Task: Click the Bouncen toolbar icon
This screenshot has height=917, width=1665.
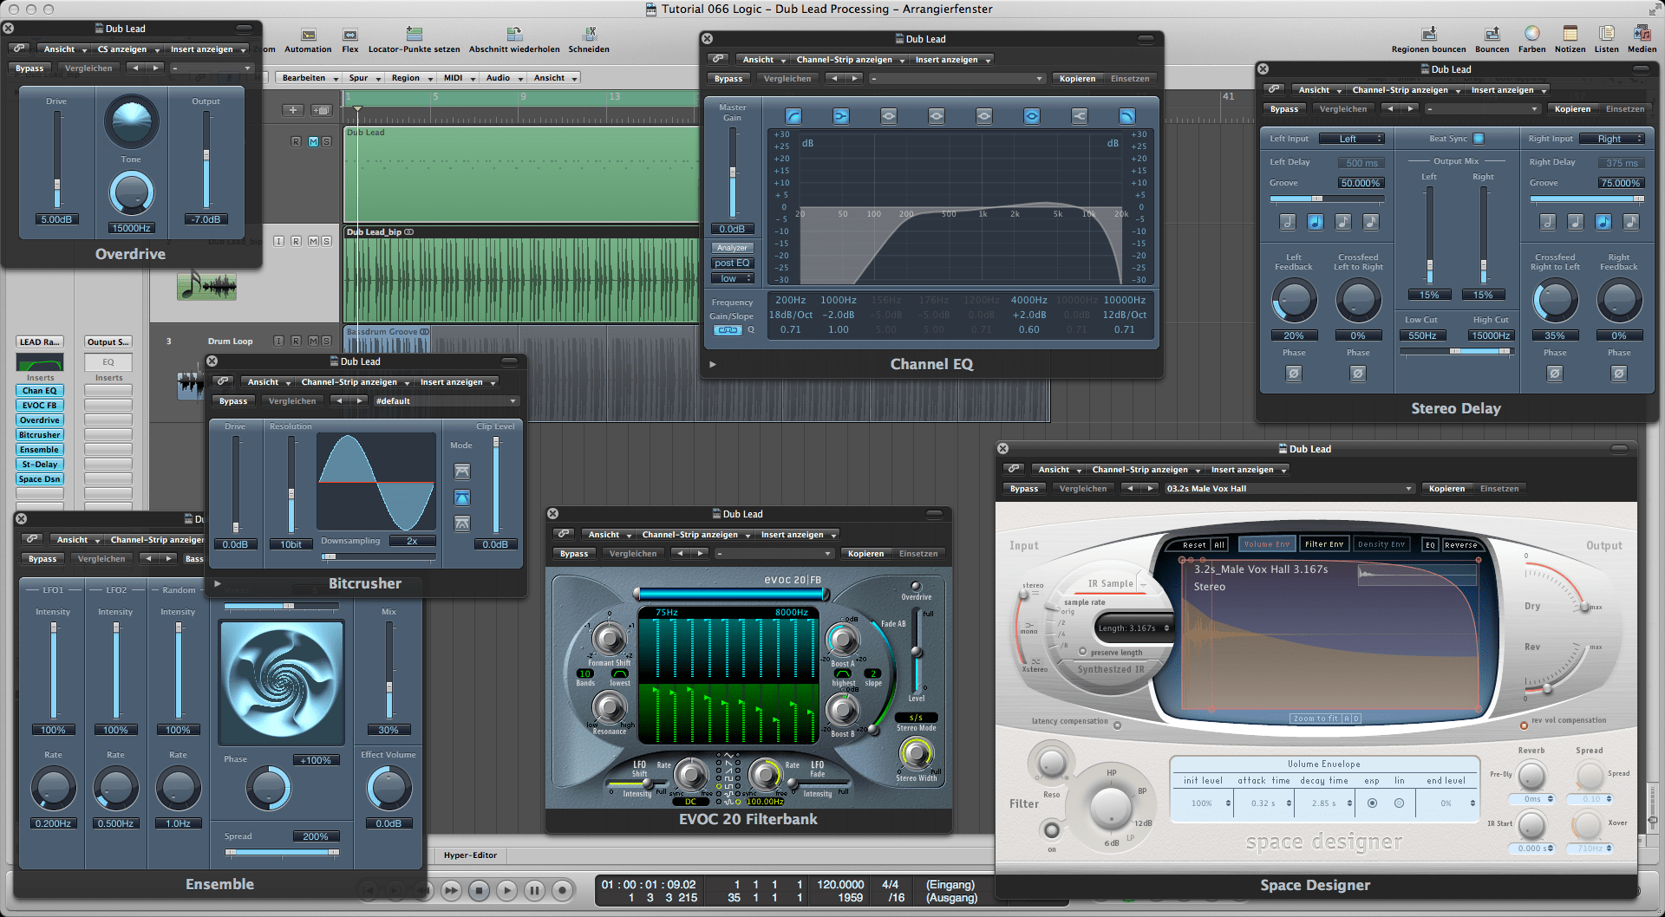Action: [1492, 35]
